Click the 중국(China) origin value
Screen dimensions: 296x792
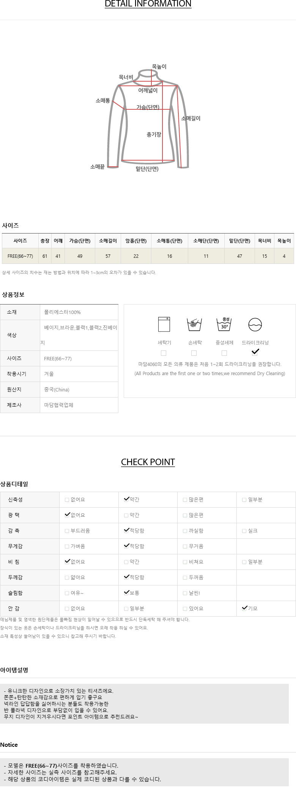[x=57, y=390]
